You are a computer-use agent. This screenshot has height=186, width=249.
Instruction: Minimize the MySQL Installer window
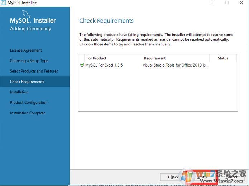click(x=212, y=3)
